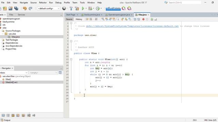The width and height of the screenshot is (218, 122).
Task: Click Find Next Occurrence icon
Action: (x=110, y=19)
